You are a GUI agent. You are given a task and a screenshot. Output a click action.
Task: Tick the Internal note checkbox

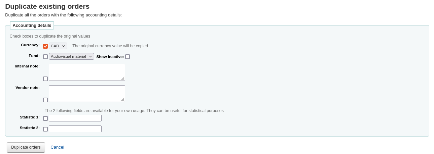[45, 79]
